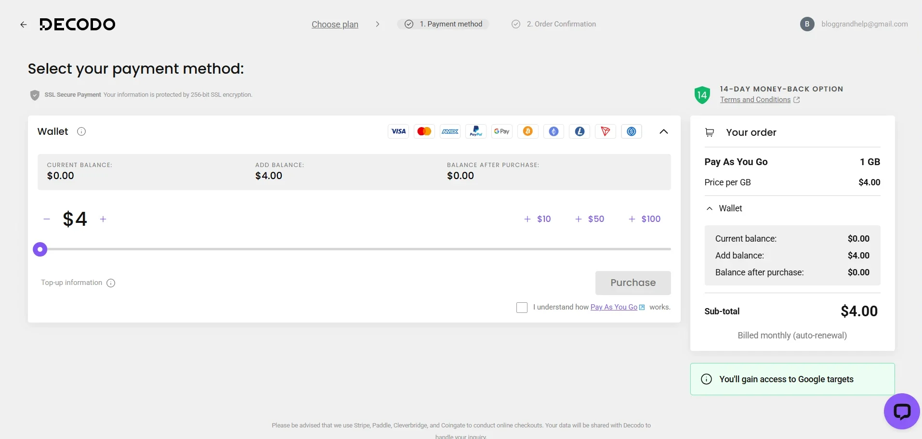Click the purple balance slider handle

[x=40, y=249]
